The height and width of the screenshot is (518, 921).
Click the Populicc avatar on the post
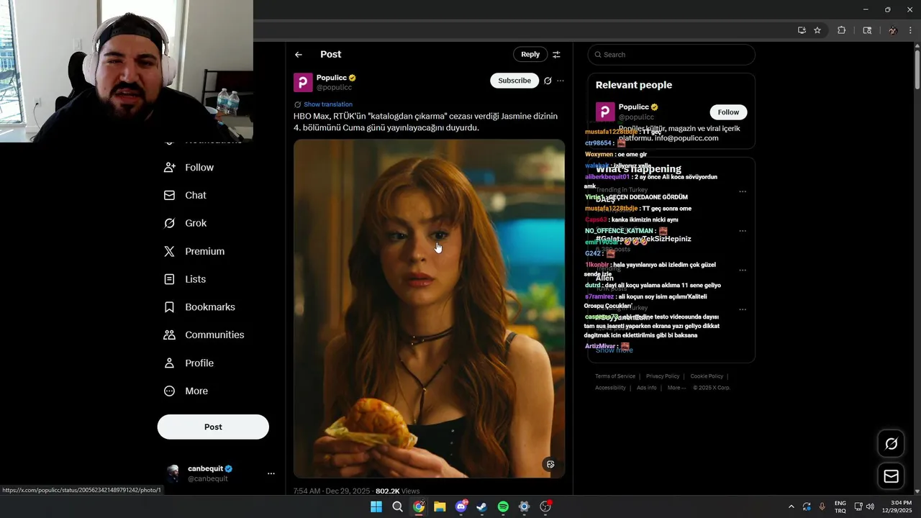(x=303, y=82)
